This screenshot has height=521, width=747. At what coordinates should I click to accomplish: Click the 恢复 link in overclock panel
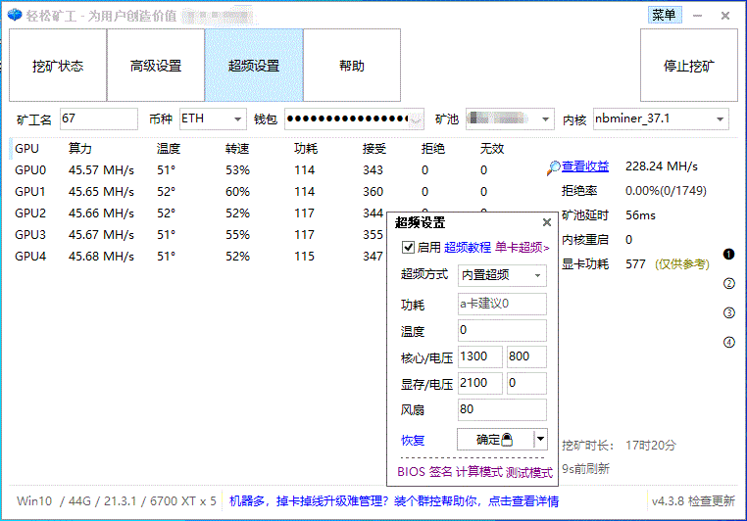tap(413, 440)
